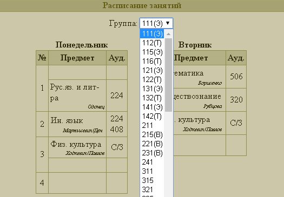The height and width of the screenshot is (197, 284).
Task: Choose group 115(Э) option
Action: [x=152, y=52]
